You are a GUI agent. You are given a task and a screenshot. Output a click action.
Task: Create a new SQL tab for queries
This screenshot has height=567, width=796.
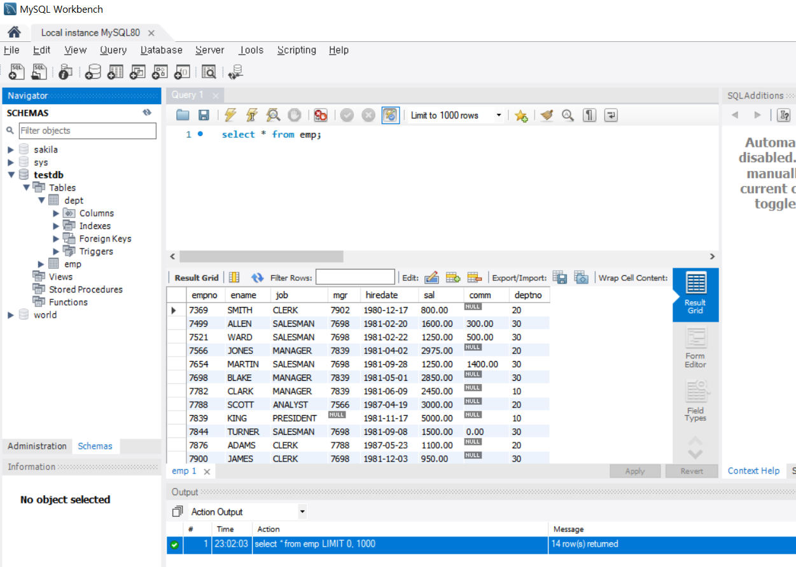pyautogui.click(x=17, y=72)
